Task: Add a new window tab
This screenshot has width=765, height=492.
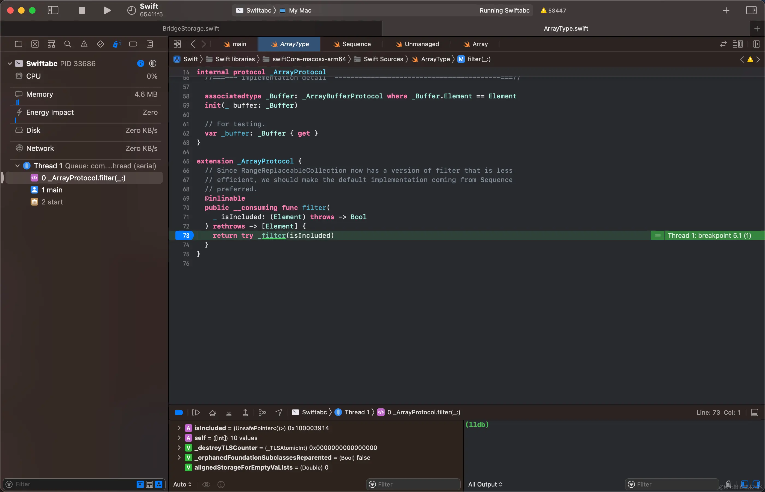Action: point(757,28)
